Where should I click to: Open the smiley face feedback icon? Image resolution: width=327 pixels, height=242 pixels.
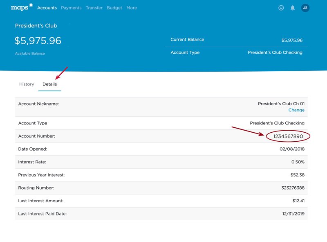(281, 8)
